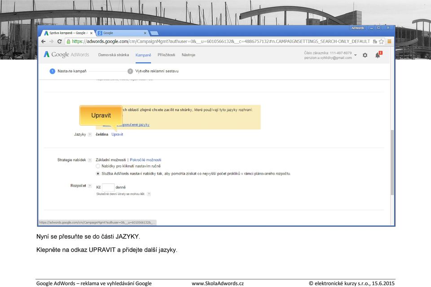Open the Kampaně tab
431x287 pixels.
pyautogui.click(x=143, y=55)
